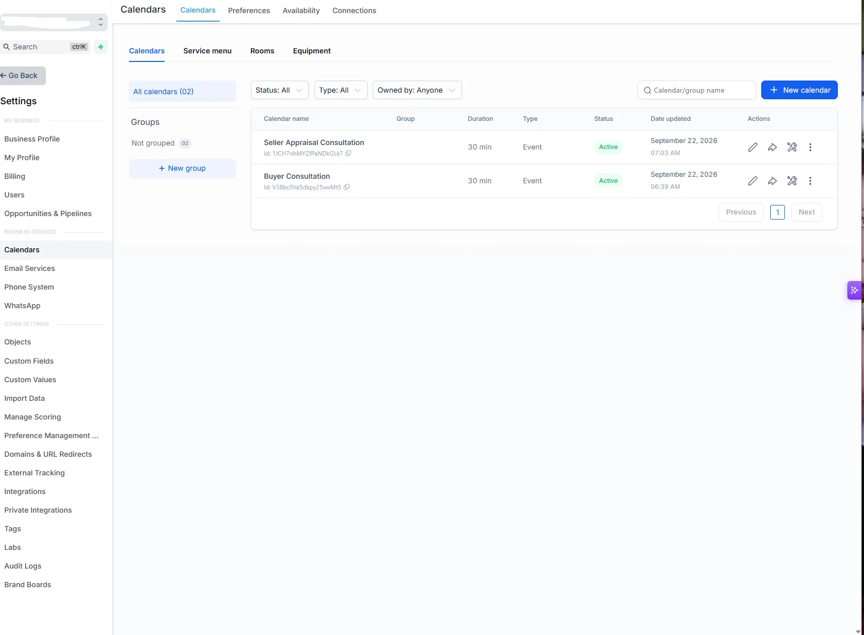Copy the Seller Appraisal Consultation calendar ID
This screenshot has width=864, height=635.
(x=348, y=153)
